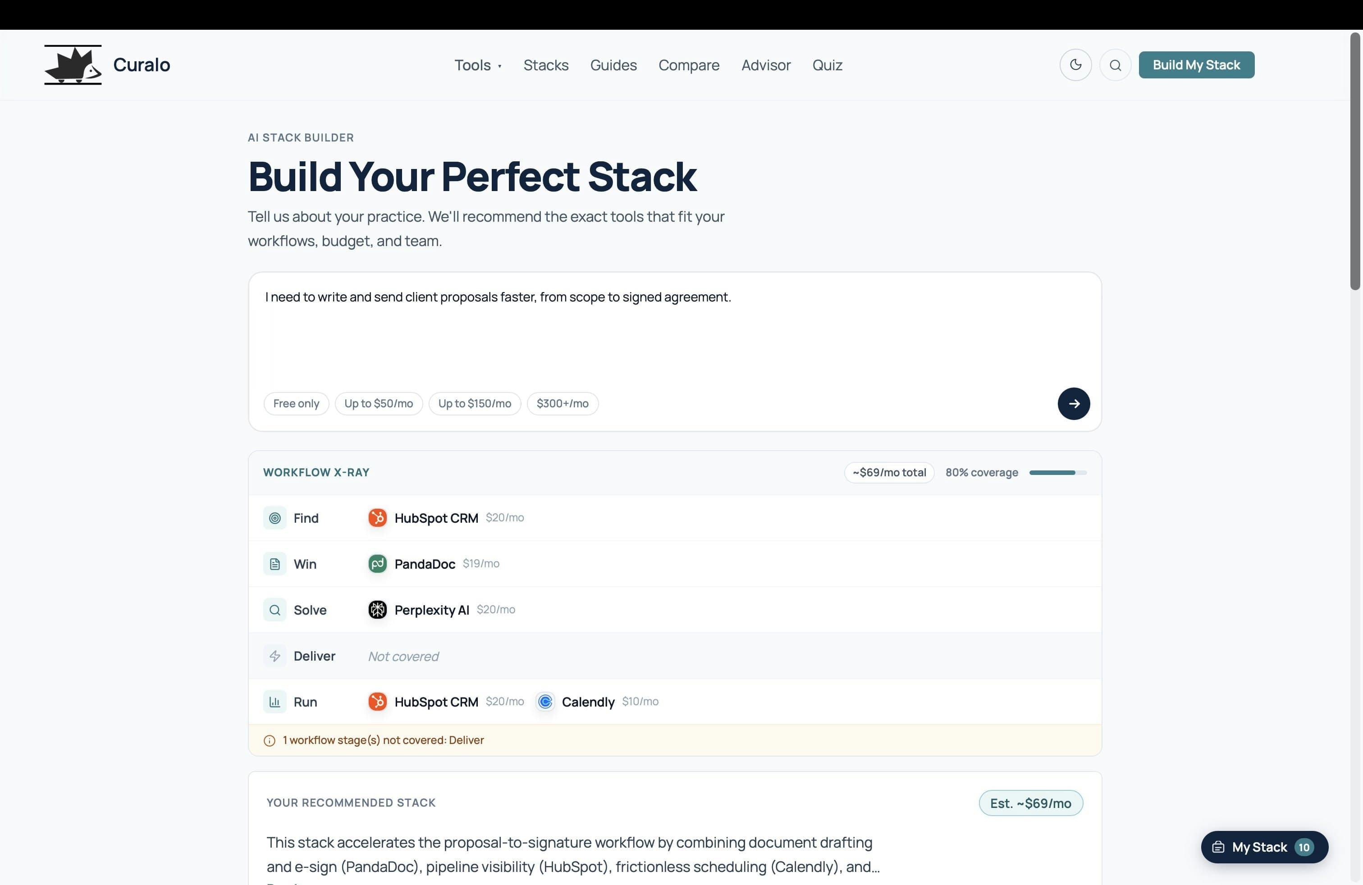Viewport: 1363px width, 885px height.
Task: Click the warning info icon about Deliver coverage
Action: coord(270,740)
